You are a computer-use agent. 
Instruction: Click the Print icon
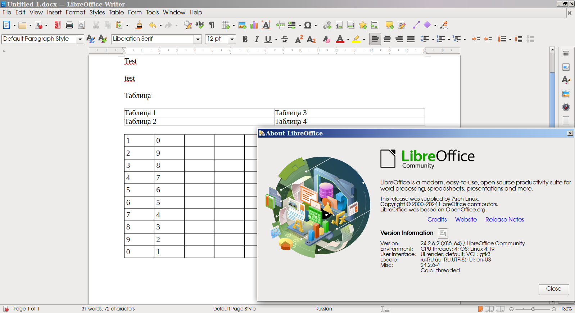[x=69, y=25]
